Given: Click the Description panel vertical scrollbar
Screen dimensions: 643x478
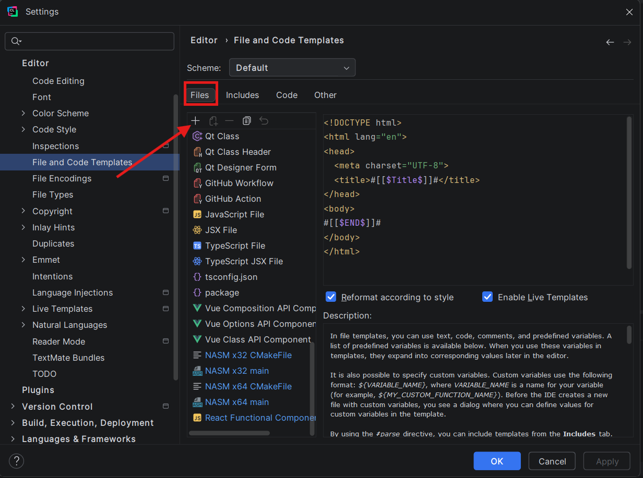Looking at the screenshot, I should coord(629,335).
